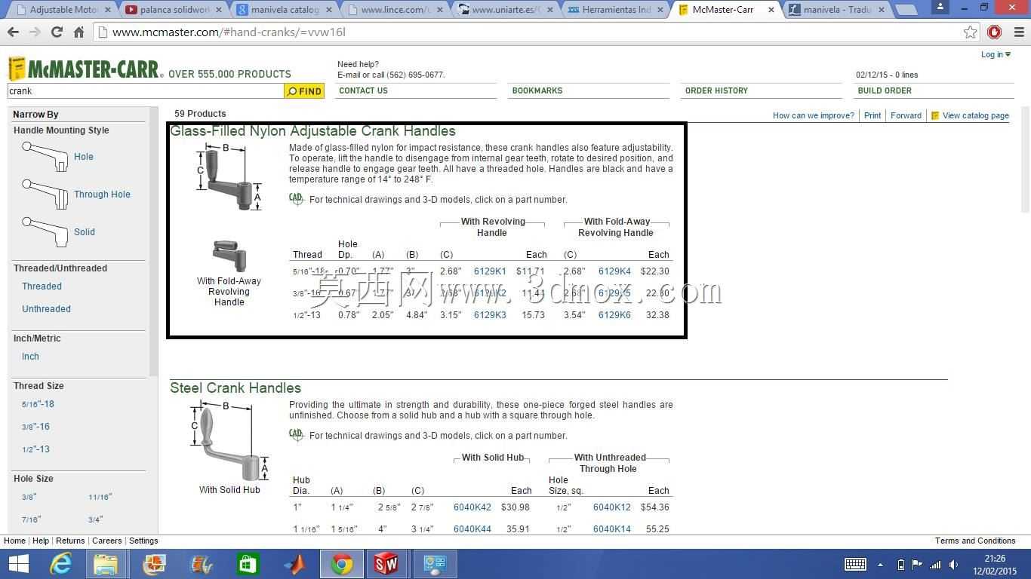Open the browser home page
This screenshot has width=1031, height=579.
[78, 32]
